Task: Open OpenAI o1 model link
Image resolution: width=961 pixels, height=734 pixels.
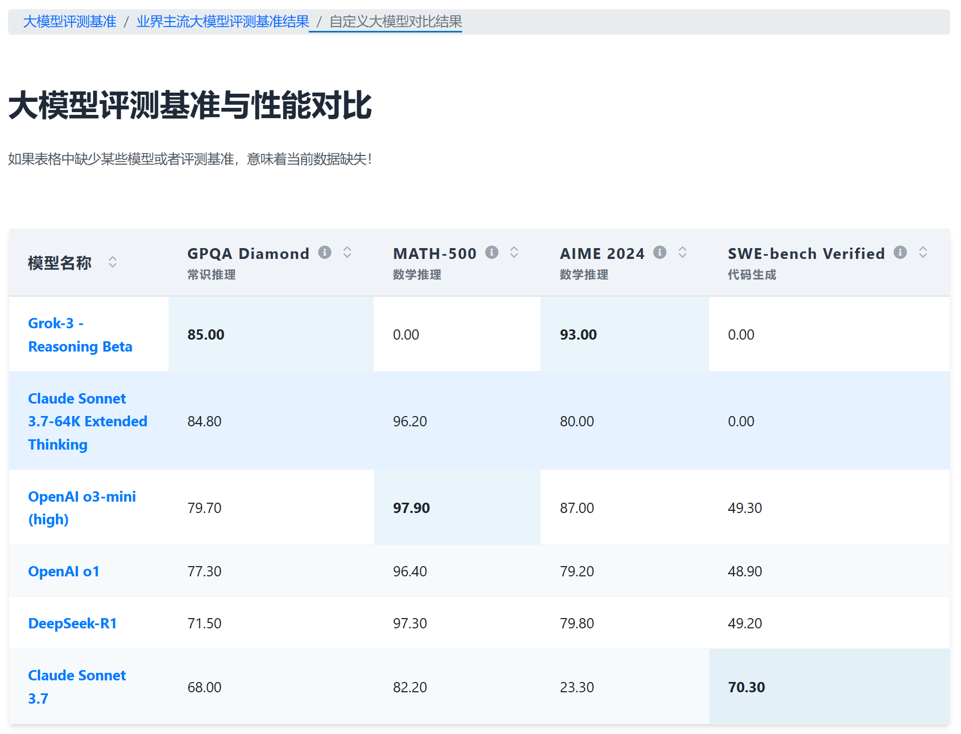Action: click(64, 571)
